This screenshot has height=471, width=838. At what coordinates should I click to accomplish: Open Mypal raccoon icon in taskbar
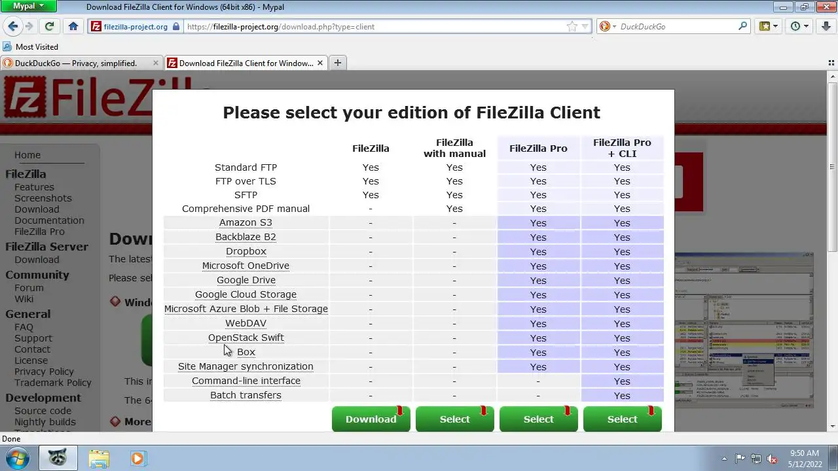(58, 458)
